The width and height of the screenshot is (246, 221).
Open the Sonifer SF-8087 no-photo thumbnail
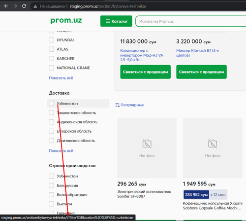tap(147, 148)
